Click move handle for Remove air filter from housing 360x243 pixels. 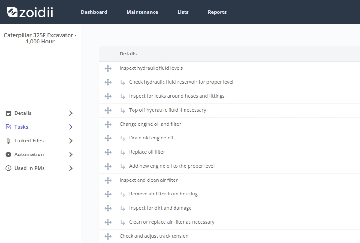pyautogui.click(x=108, y=194)
